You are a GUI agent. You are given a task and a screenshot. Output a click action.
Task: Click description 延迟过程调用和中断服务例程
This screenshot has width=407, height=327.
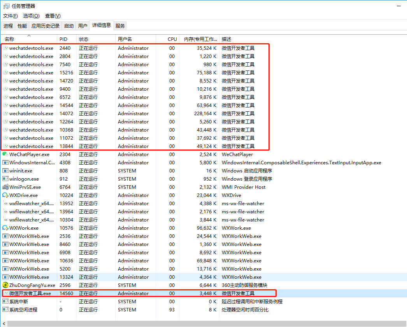click(x=252, y=302)
